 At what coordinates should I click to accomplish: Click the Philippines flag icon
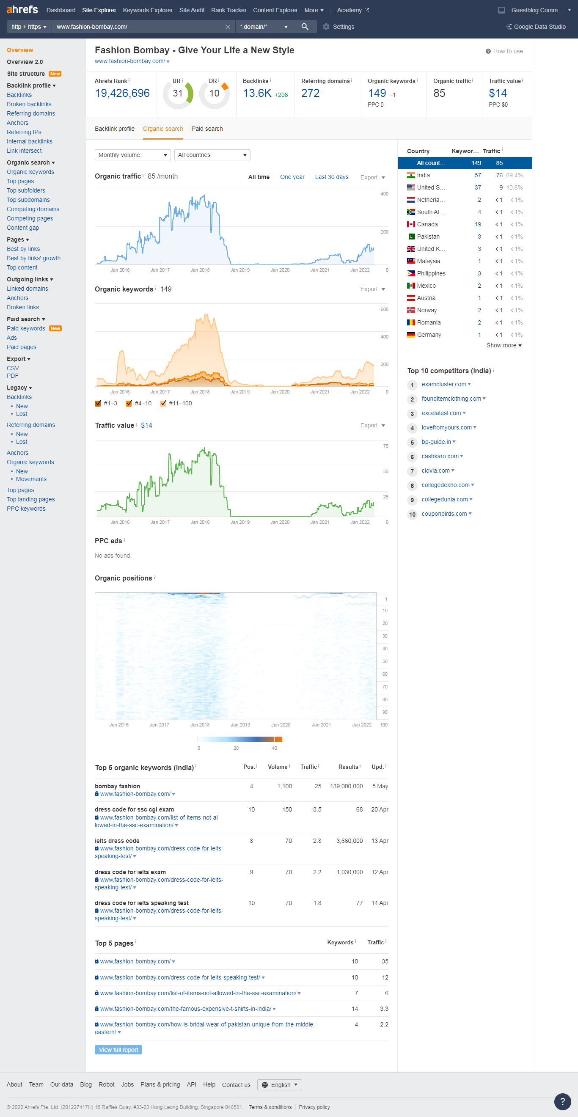point(410,273)
